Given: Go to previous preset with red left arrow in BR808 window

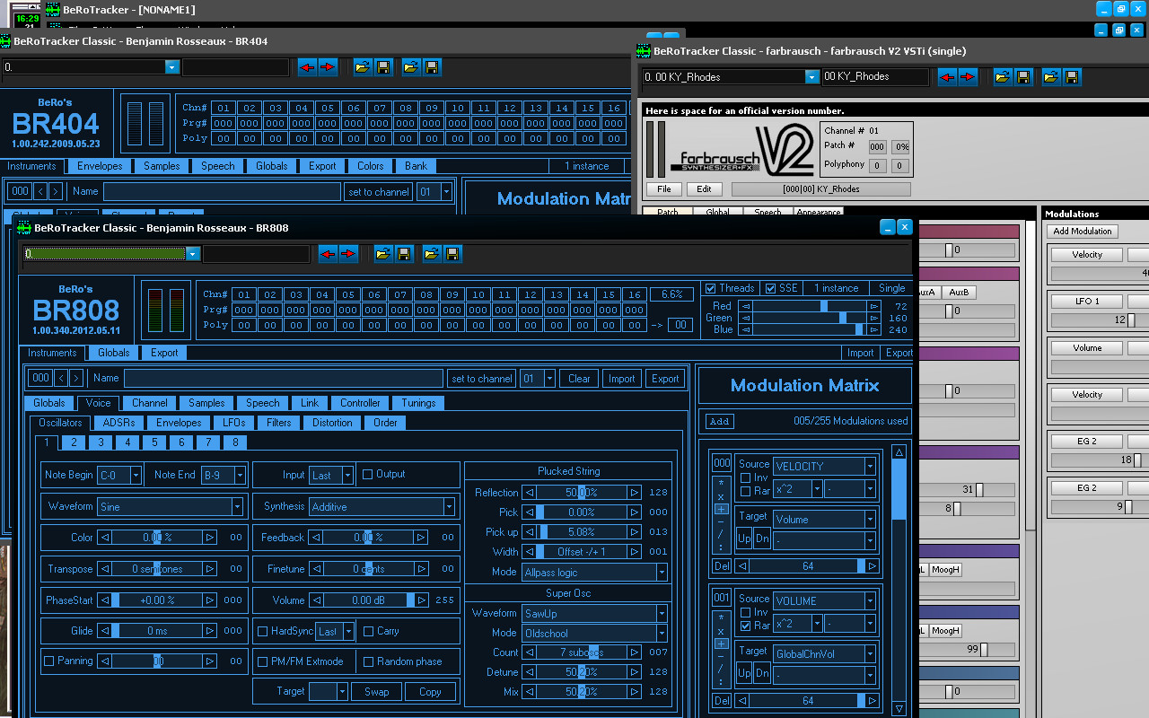Looking at the screenshot, I should pos(328,254).
